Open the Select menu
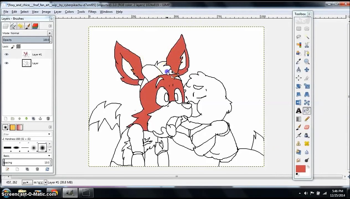 [24, 12]
